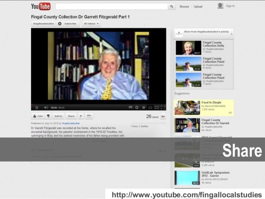
Task: Click the search magnifier button
Action: coord(172,6)
